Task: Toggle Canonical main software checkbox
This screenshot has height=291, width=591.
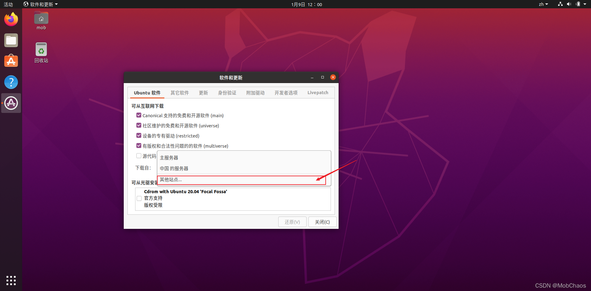Action: coord(139,115)
